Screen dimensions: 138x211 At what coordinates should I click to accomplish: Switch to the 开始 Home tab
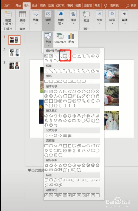pyautogui.click(x=18, y=5)
